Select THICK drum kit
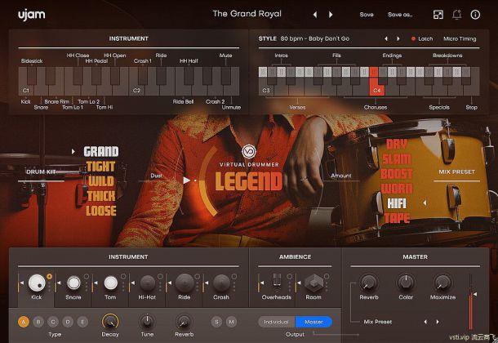Screen dimensions: 498x343 (101, 196)
